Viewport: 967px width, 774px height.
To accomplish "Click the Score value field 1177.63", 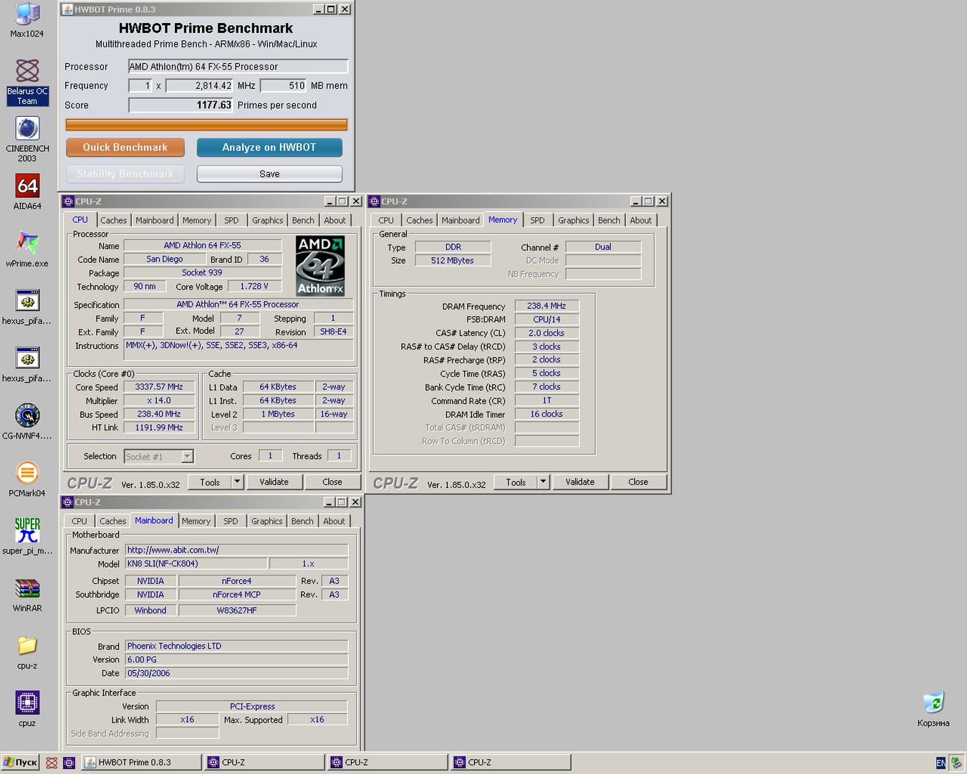I will pos(181,105).
